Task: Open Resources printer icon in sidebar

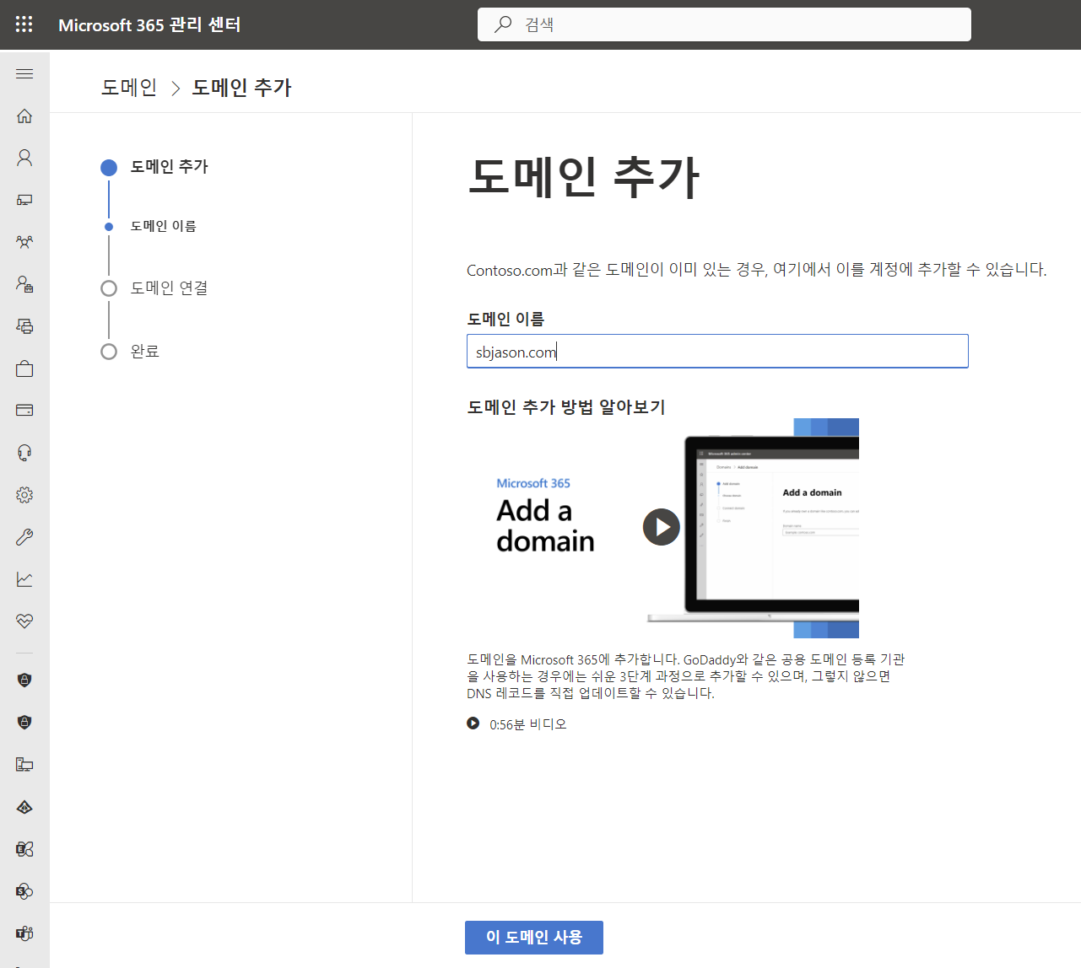Action: (24, 326)
